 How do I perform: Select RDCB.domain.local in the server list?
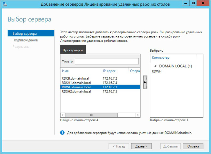pyautogui.click(x=75, y=78)
